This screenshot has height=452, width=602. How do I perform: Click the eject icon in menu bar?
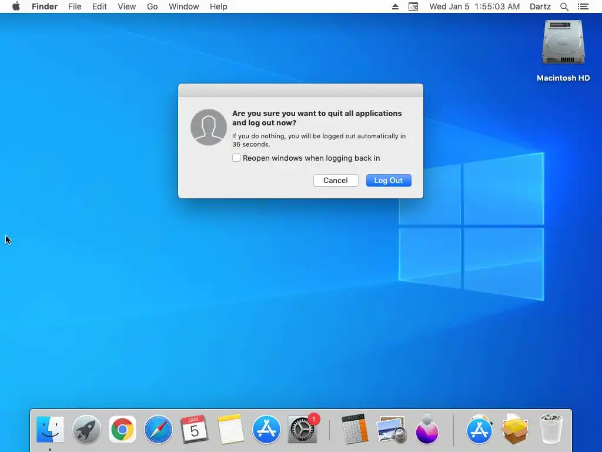click(x=395, y=6)
